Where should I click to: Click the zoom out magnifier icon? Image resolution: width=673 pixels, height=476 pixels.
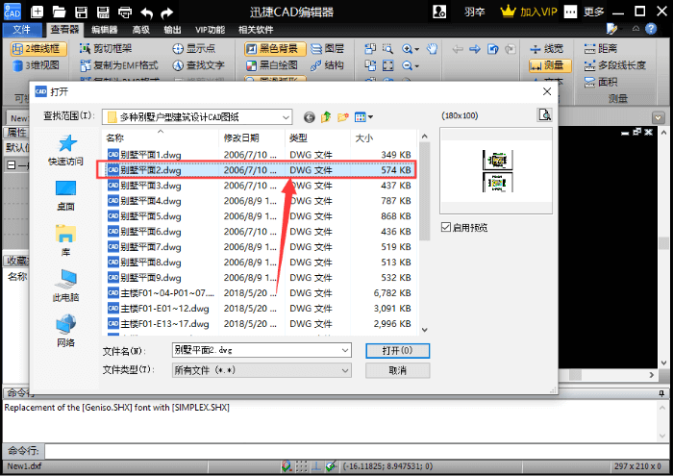(407, 65)
